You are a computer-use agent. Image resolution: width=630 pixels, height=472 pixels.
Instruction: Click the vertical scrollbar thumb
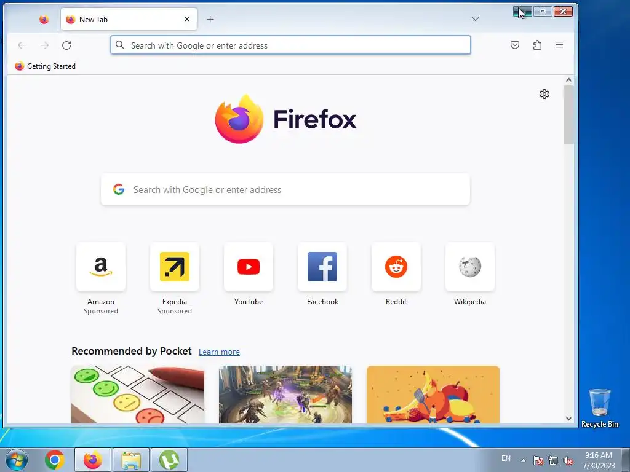568,114
